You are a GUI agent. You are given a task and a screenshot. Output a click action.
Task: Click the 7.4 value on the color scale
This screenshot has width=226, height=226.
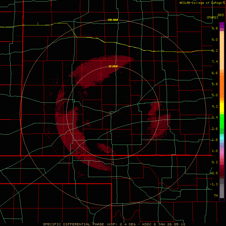coord(215,62)
